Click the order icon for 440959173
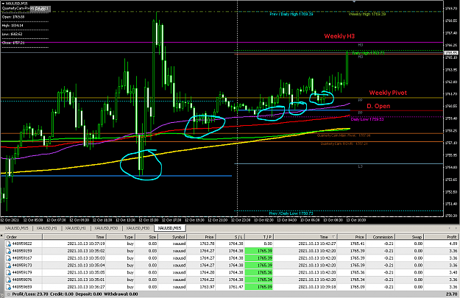This screenshot has width=460, height=298. coord(9,266)
